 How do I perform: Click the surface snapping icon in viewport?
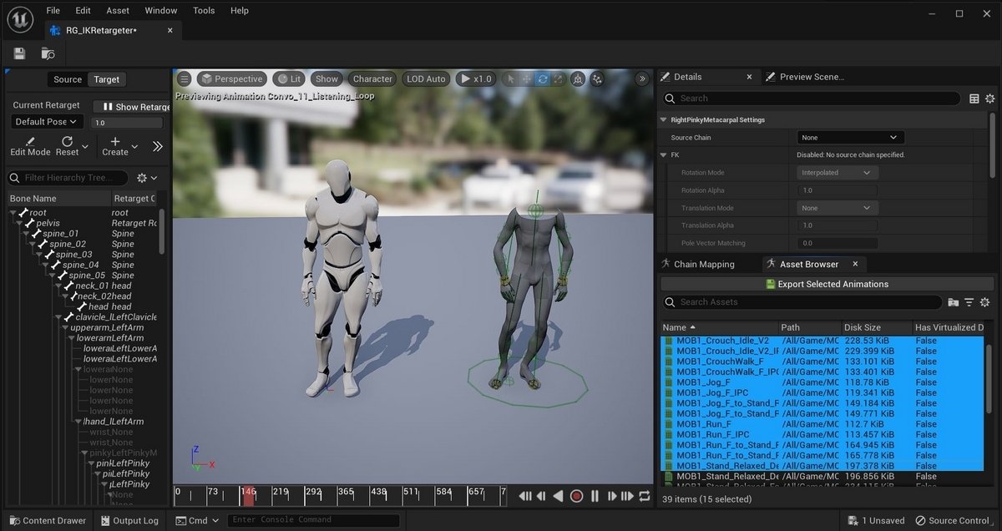pyautogui.click(x=598, y=78)
